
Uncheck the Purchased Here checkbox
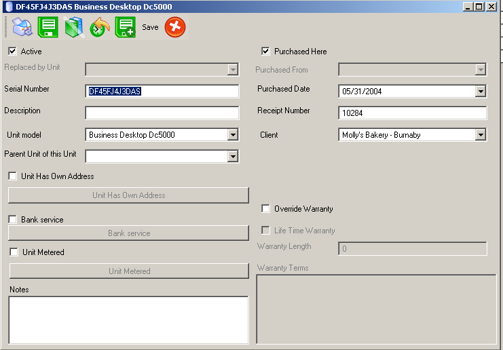click(x=265, y=52)
